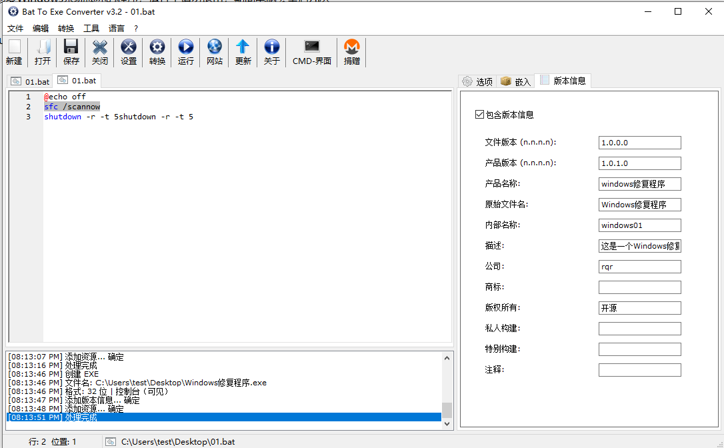Click the 产品版本 input field
The image size is (724, 448).
click(639, 163)
